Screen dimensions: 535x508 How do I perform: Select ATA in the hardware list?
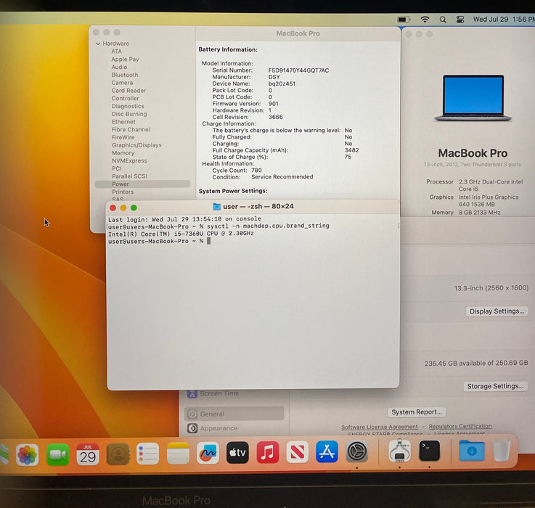pyautogui.click(x=116, y=52)
